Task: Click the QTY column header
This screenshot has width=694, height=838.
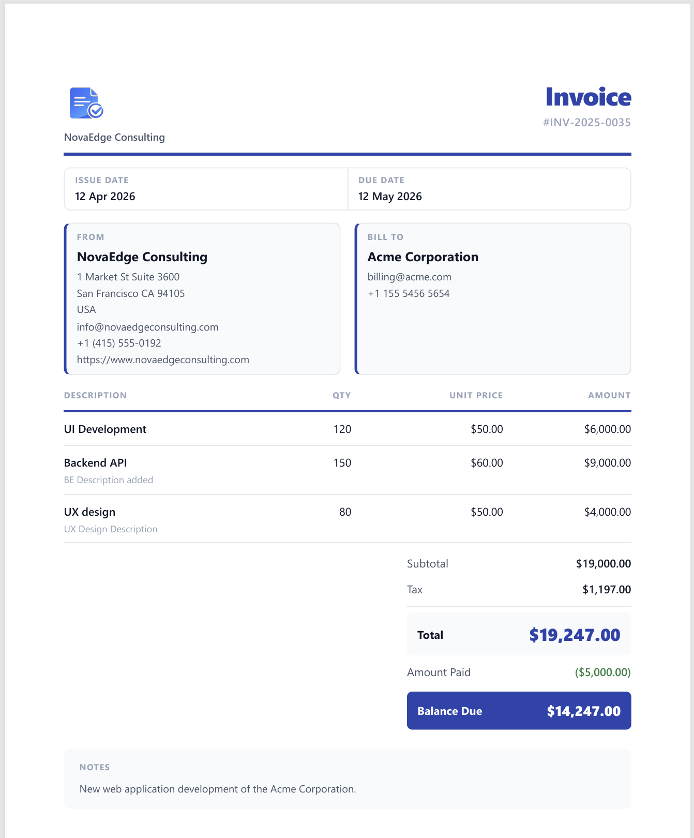Action: tap(342, 395)
